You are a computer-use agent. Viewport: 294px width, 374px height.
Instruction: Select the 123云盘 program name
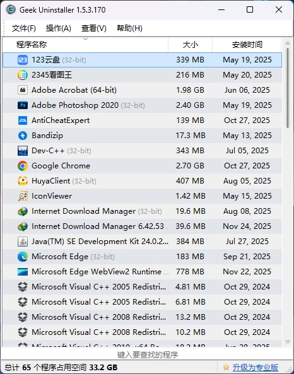(45, 60)
